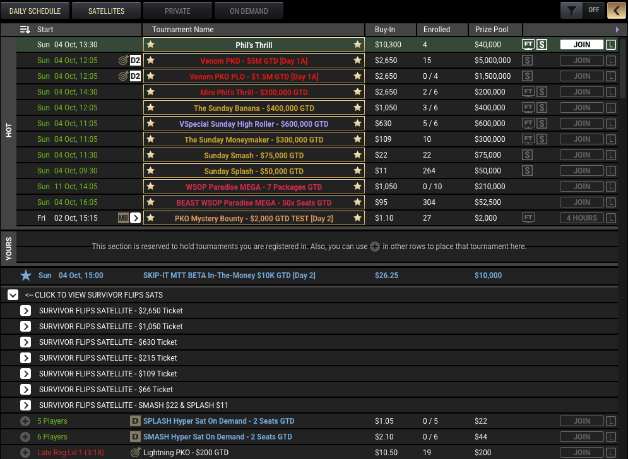Viewport: 628px width, 459px height.
Task: Expand Survivor Flips Satellite $109 Ticket
Action: pos(26,374)
